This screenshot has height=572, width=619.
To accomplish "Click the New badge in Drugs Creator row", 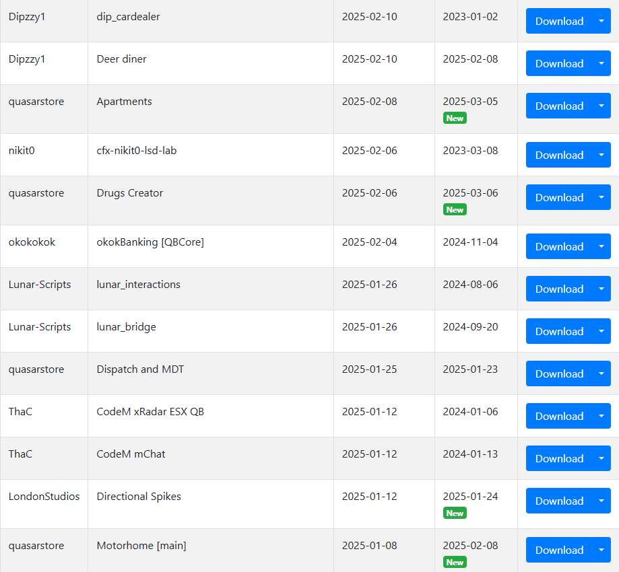I will (455, 209).
